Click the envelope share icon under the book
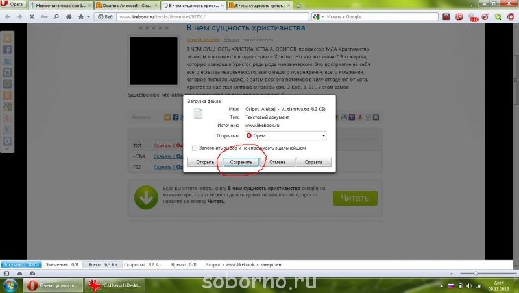The height and width of the screenshot is (293, 519). 368,117
